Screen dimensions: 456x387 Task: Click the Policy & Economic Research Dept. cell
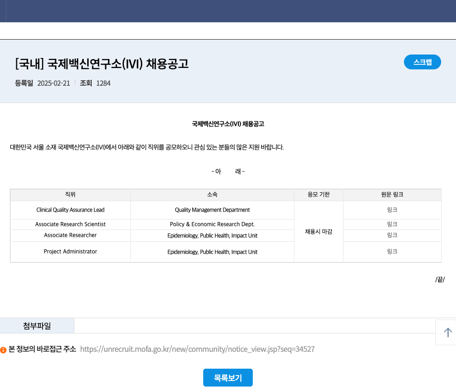(x=212, y=224)
